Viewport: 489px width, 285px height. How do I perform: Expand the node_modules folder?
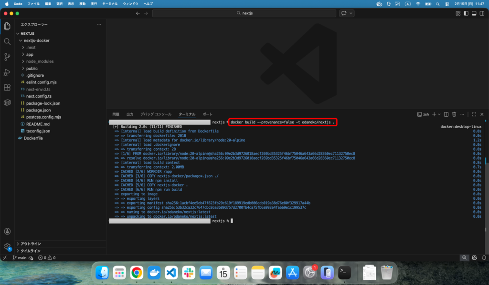(x=40, y=61)
